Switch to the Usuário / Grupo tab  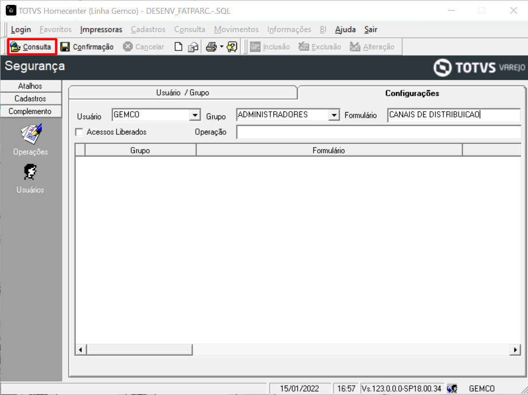183,93
